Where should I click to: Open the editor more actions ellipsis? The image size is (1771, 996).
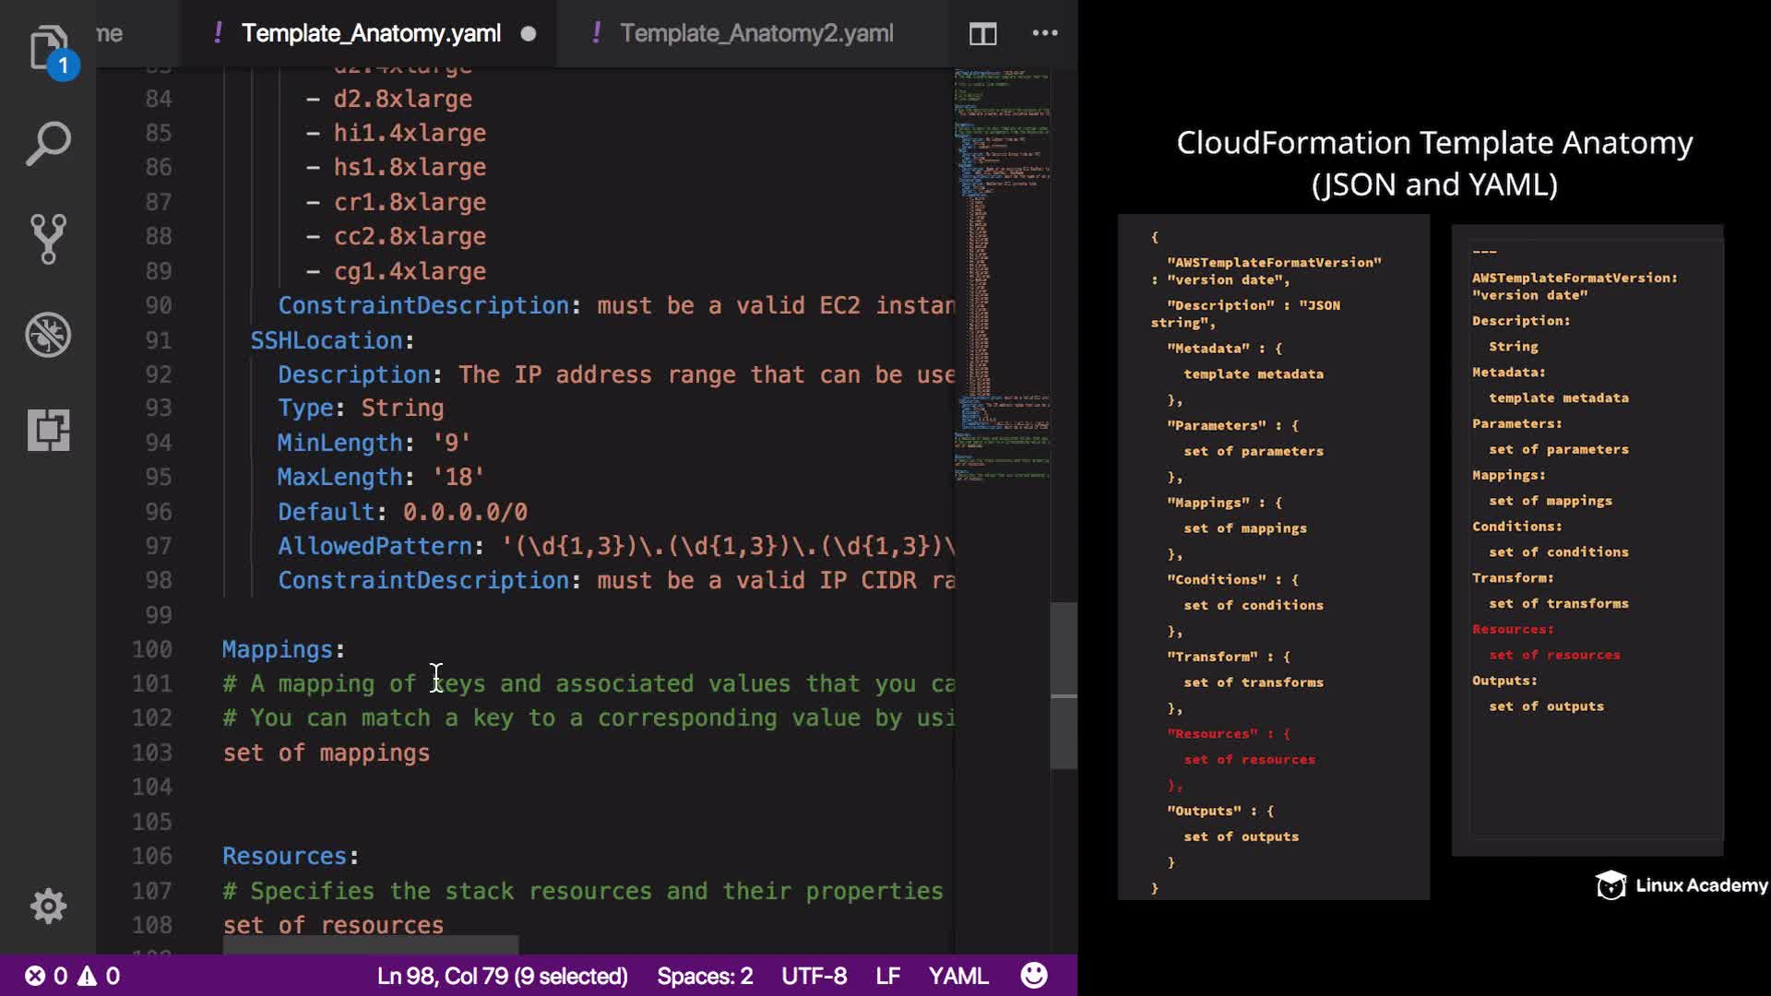pyautogui.click(x=1044, y=33)
